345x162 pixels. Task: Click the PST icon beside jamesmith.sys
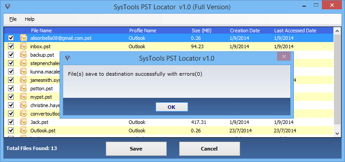click(x=23, y=80)
